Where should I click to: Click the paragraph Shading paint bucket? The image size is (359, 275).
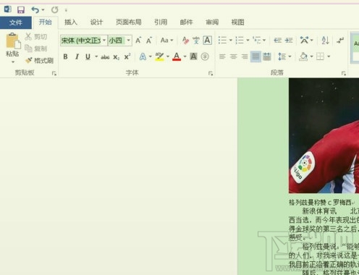tap(303, 56)
